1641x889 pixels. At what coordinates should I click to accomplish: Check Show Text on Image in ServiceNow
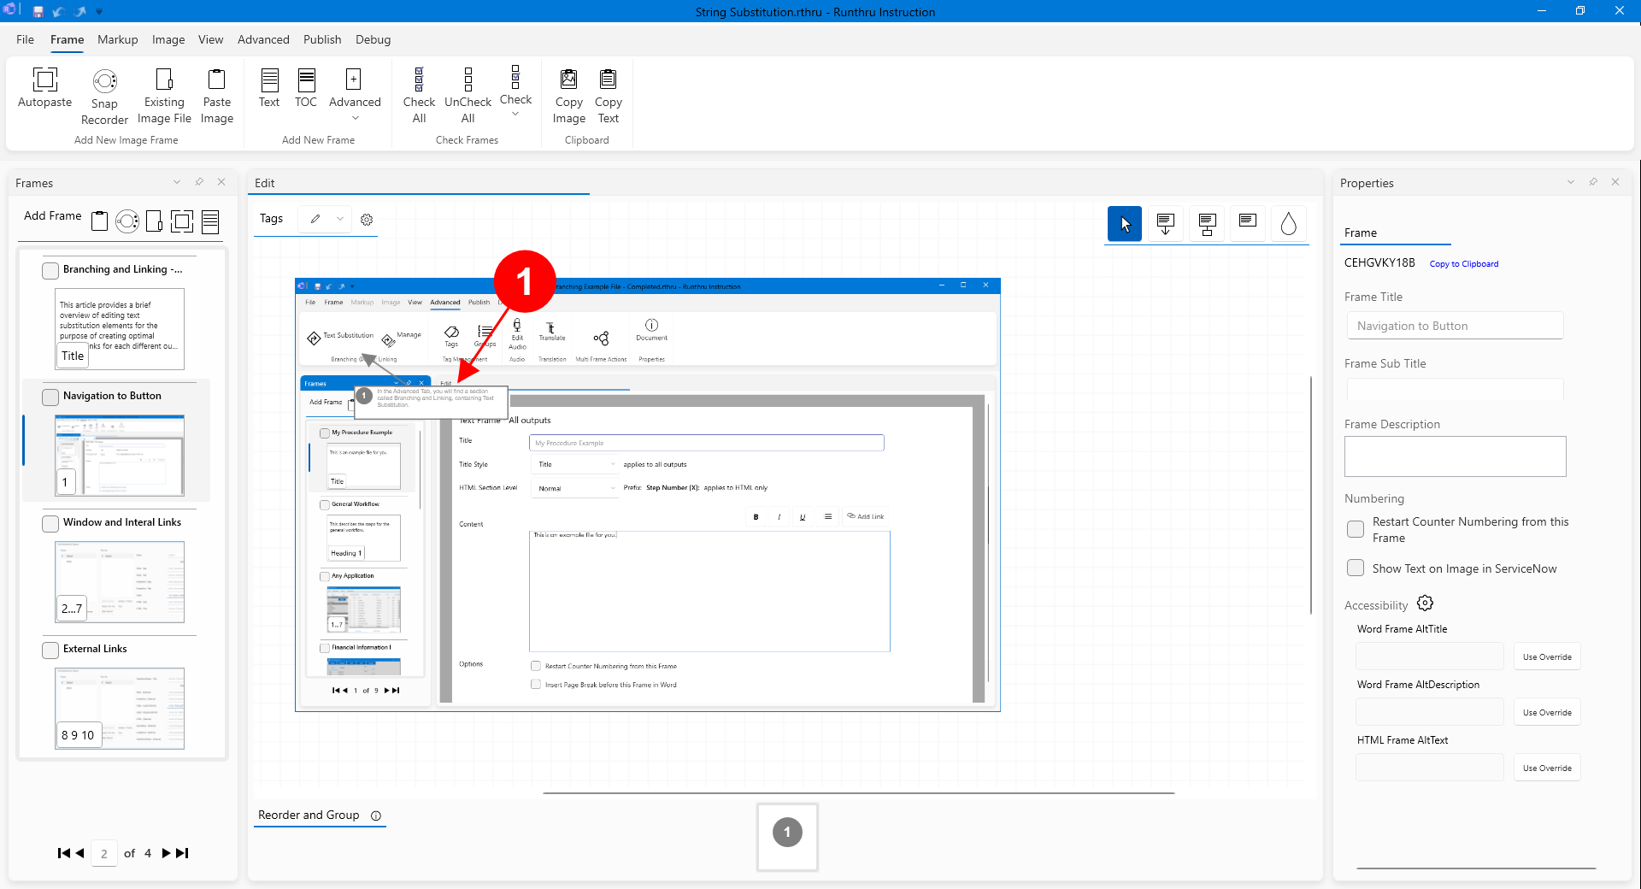pos(1356,568)
